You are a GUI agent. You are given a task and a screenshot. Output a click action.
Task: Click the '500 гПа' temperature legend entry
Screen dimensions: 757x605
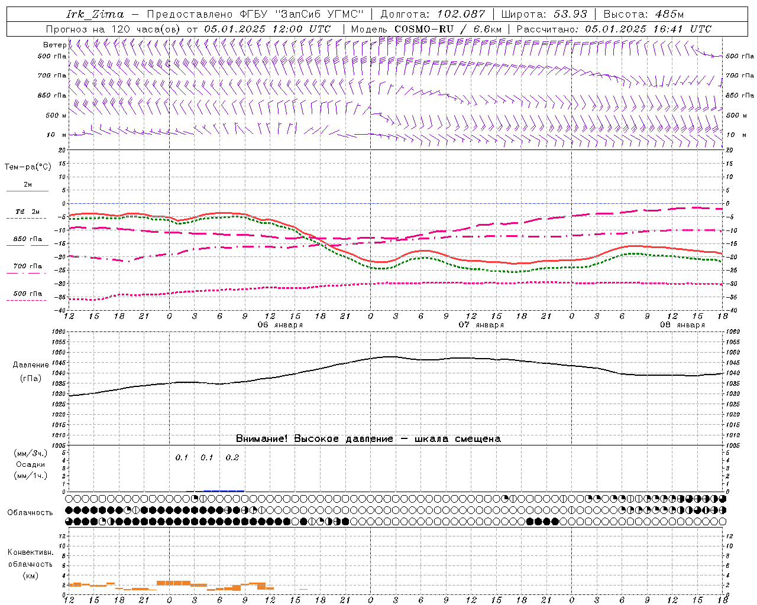tap(28, 294)
